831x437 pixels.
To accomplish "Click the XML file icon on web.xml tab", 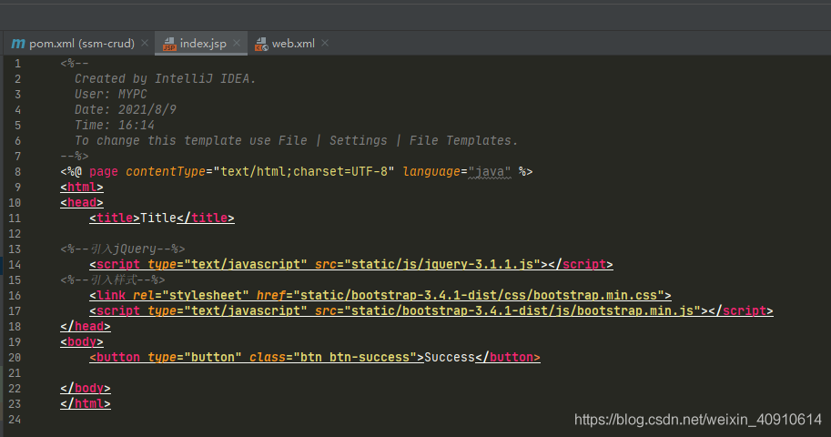I will click(261, 44).
